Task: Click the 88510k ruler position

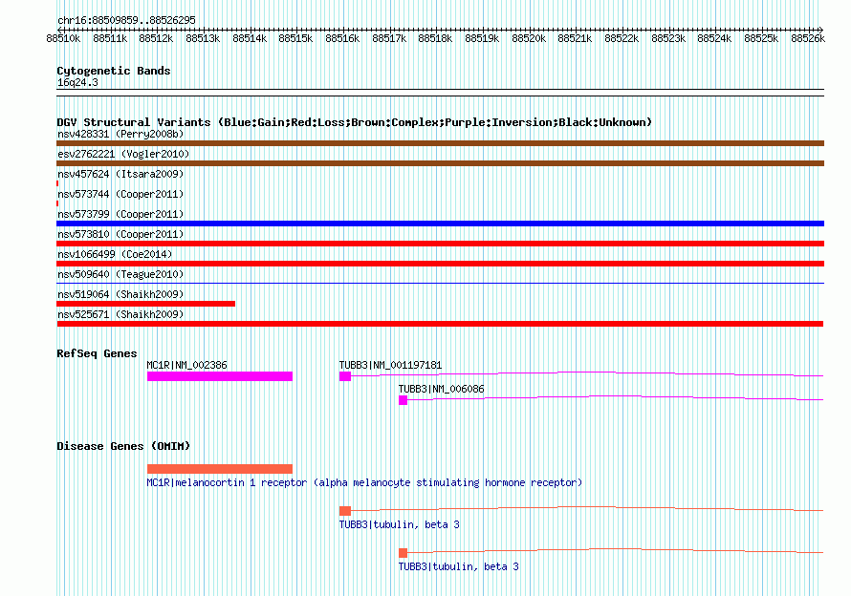Action: pyautogui.click(x=63, y=38)
